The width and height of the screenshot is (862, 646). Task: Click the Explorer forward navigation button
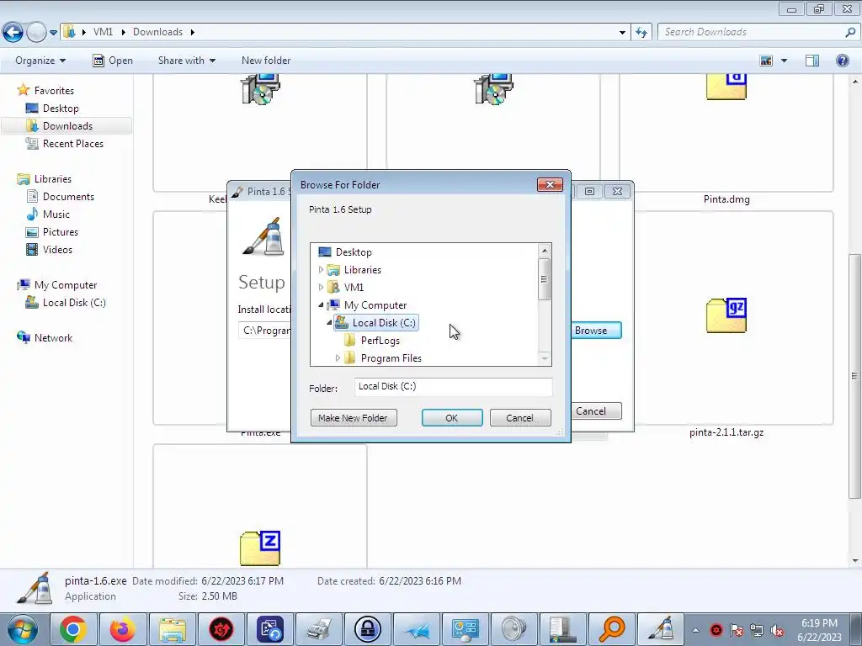(x=36, y=33)
